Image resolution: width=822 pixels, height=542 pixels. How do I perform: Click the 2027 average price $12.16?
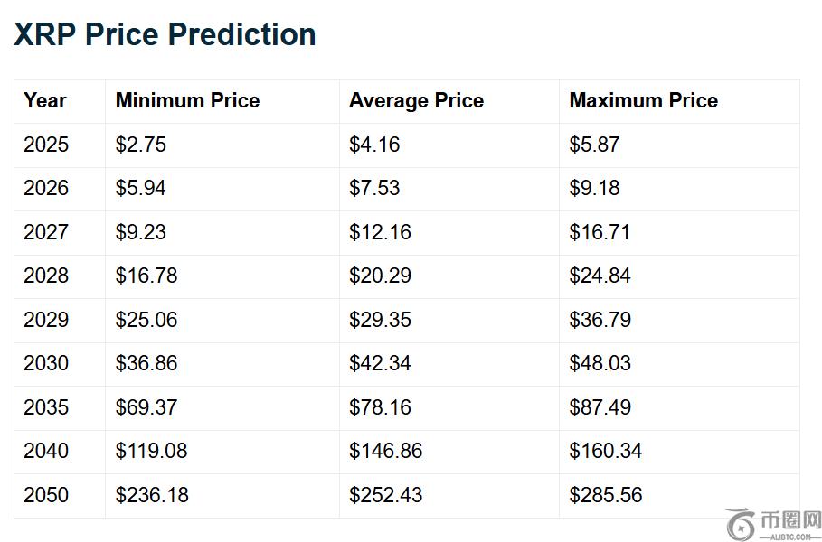click(380, 232)
